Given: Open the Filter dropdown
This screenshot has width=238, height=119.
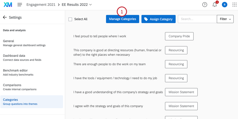Looking at the screenshot, I should pos(225,19).
